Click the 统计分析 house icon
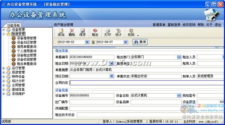Image resolution: width=225 pixels, height=125 pixels. pos(8,81)
